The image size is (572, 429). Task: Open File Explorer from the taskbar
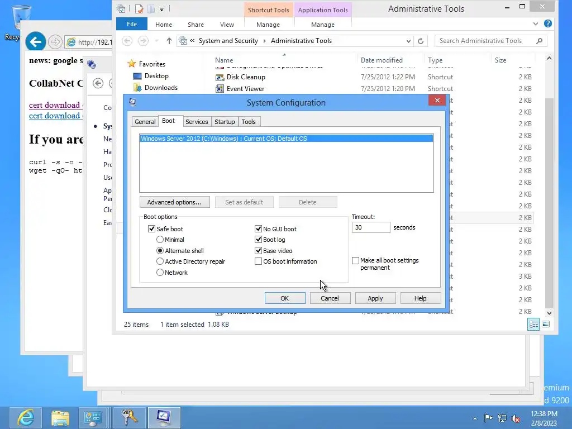coord(60,418)
